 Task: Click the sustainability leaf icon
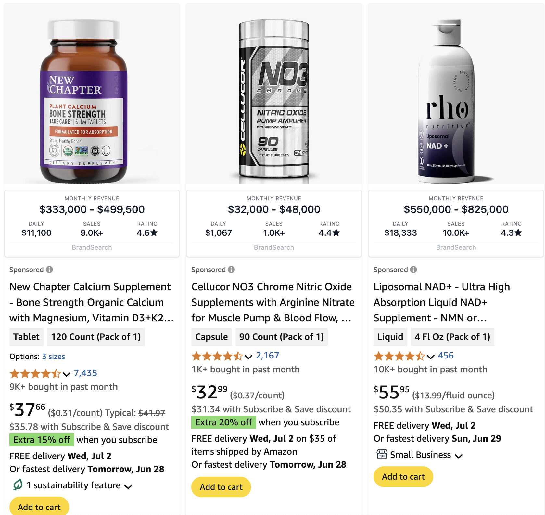(x=18, y=485)
